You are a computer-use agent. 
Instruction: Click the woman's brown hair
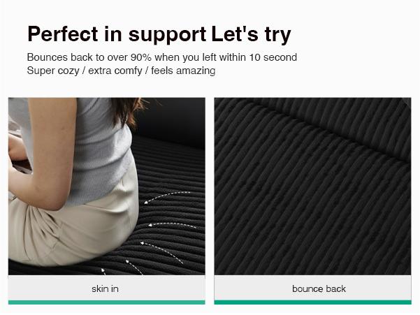point(127,111)
